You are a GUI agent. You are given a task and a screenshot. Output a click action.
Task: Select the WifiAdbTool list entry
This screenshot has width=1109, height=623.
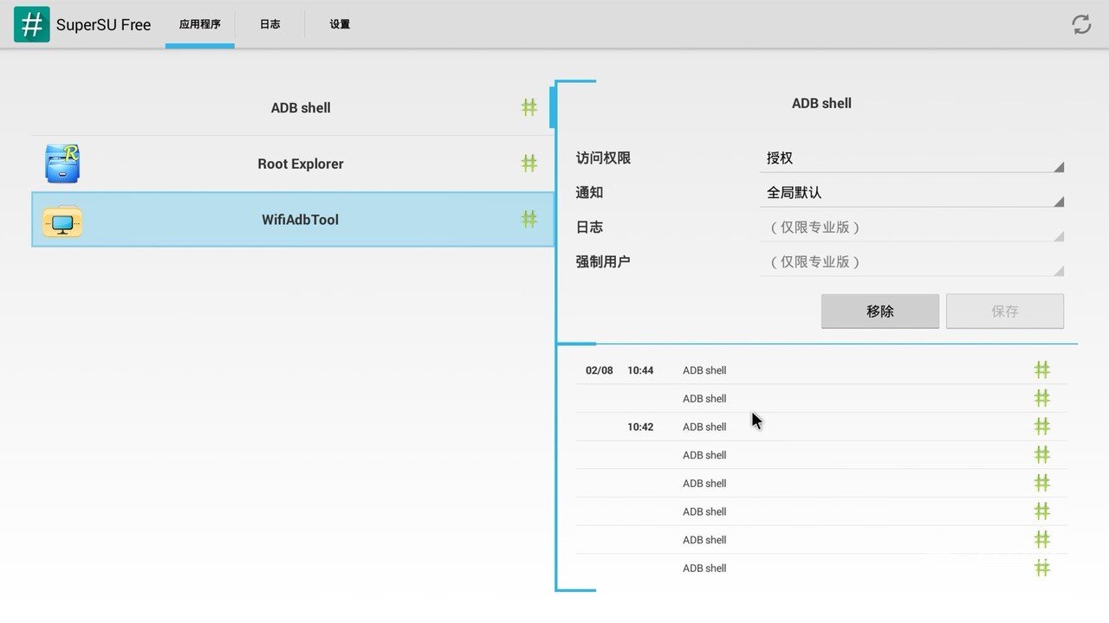292,220
